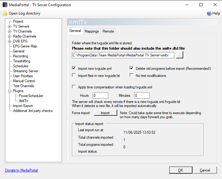This screenshot has height=179, width=222.
Task: Follow the Donate to MediaPortal link
Action: pyautogui.click(x=21, y=170)
